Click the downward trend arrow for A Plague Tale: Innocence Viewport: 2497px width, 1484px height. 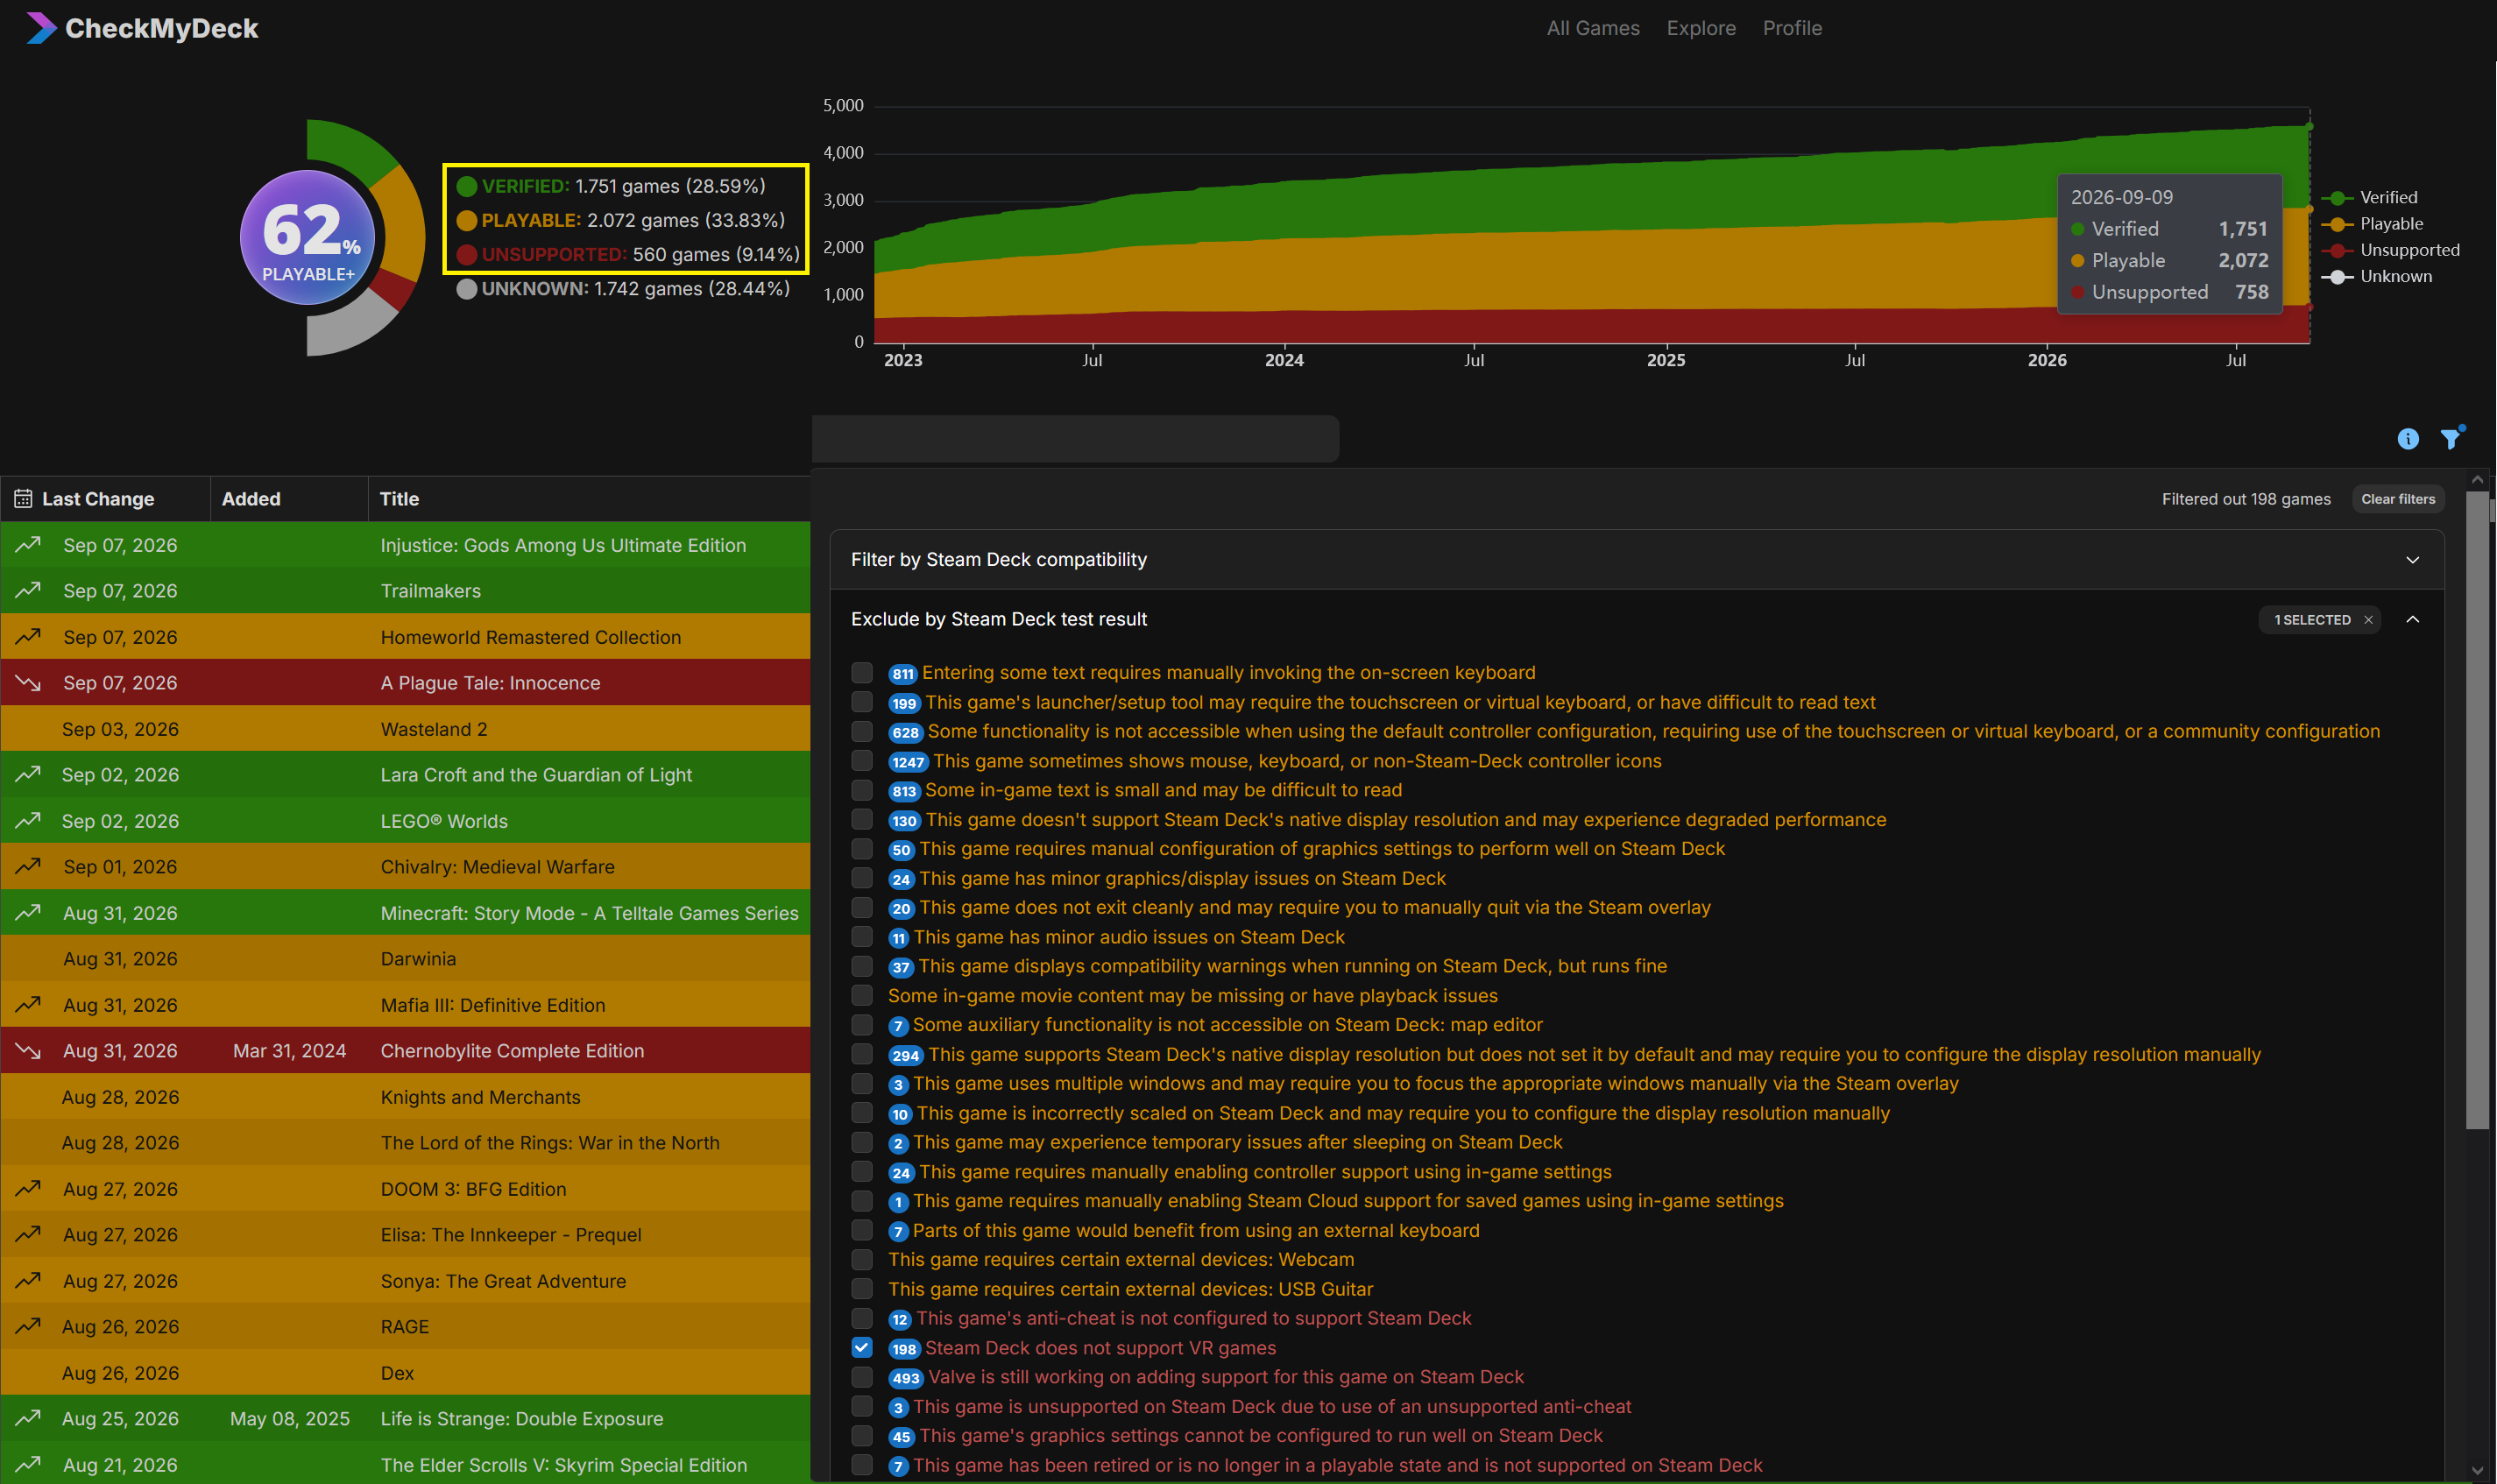(x=28, y=683)
